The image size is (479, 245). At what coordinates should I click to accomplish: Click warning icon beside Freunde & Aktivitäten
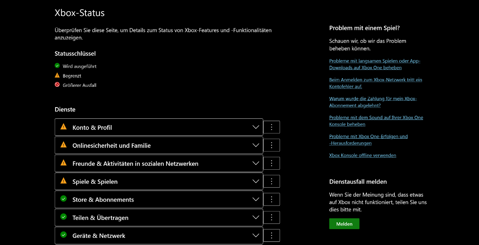click(x=63, y=163)
